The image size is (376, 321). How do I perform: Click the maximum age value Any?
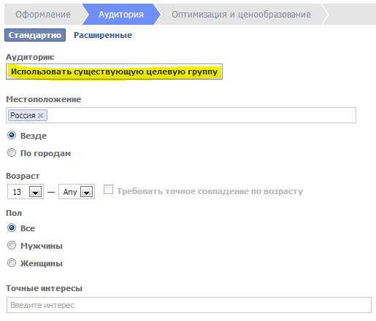pos(70,192)
